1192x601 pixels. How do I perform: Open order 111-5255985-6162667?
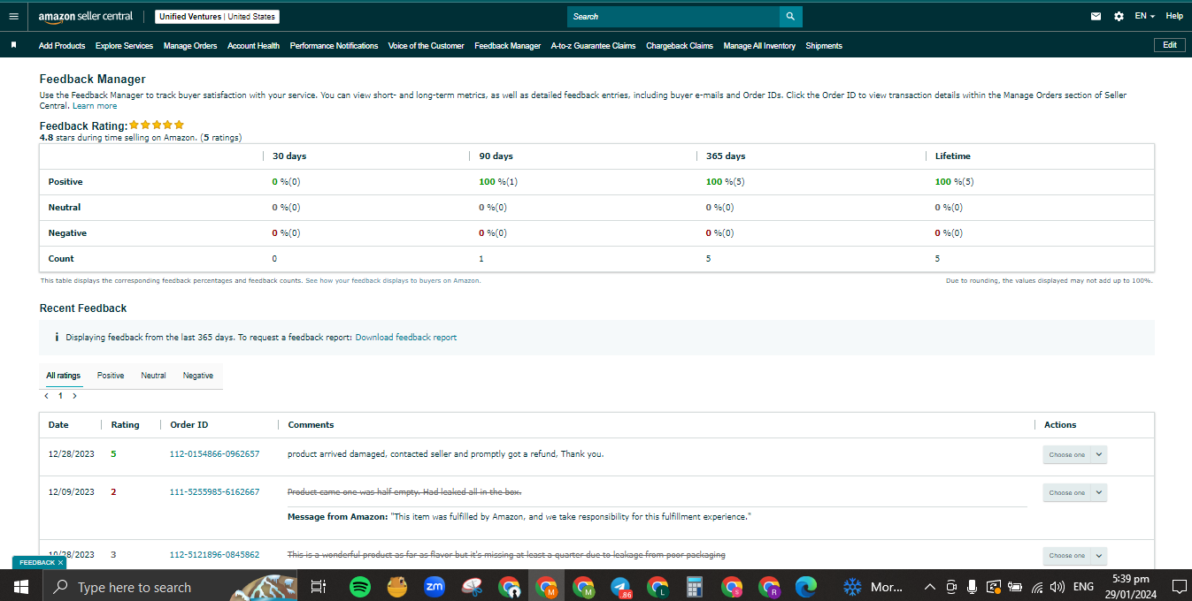[x=214, y=492]
